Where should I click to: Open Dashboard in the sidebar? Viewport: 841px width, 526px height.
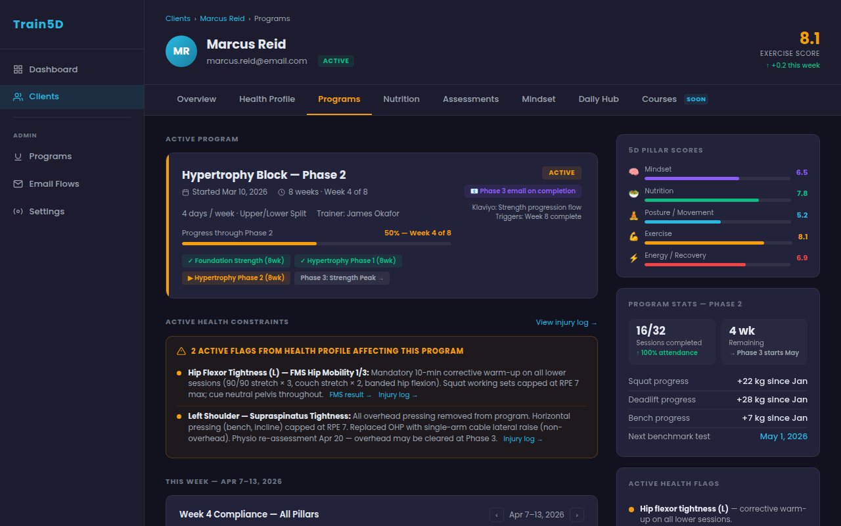tap(72, 69)
